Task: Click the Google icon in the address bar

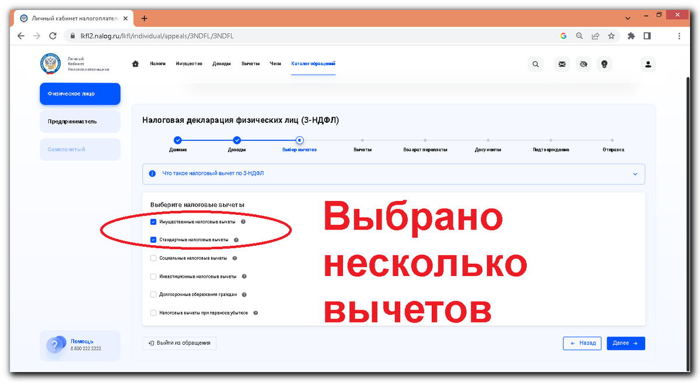Action: (x=563, y=36)
